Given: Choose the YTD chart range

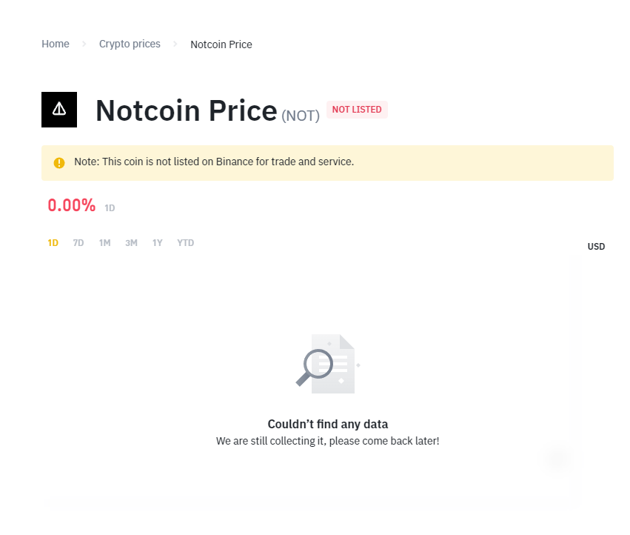Looking at the screenshot, I should click(x=185, y=243).
